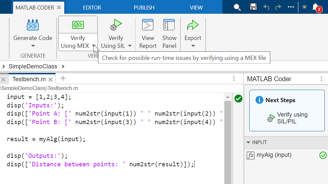Viewport: 328px width, 184px height.
Task: Click the MATLAB Coder panel title
Action: (x=269, y=79)
